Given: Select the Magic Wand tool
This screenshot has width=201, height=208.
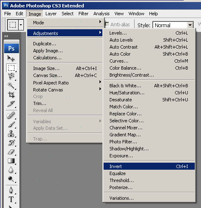Looking at the screenshot, I should (11, 85).
